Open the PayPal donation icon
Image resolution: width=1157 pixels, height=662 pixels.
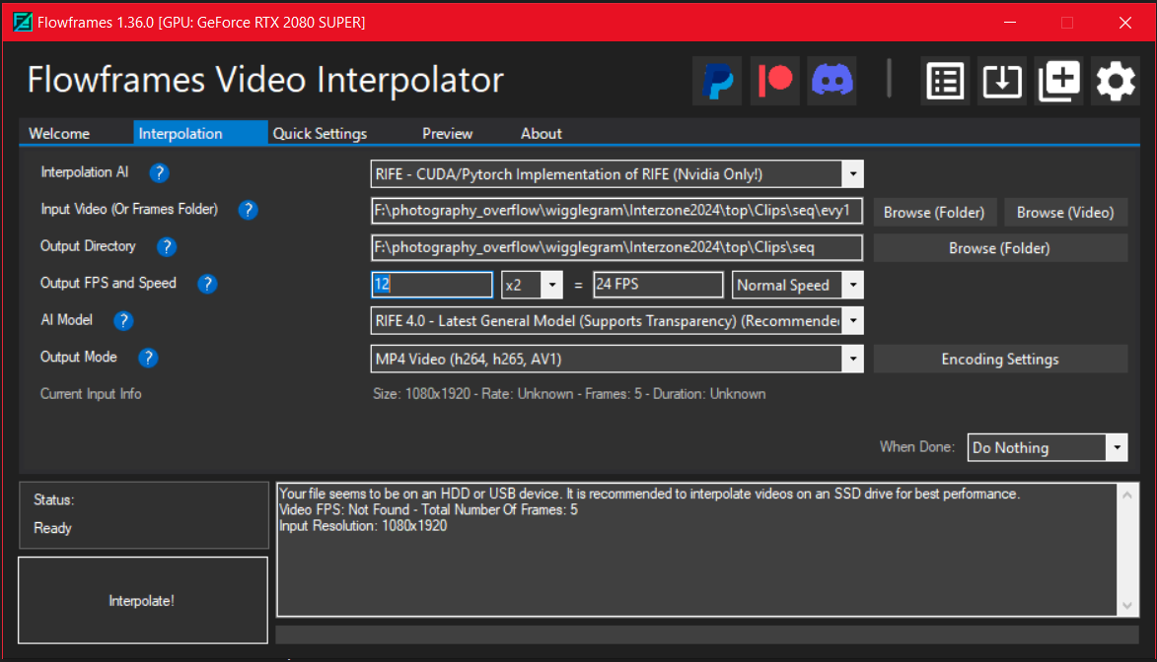click(x=717, y=81)
